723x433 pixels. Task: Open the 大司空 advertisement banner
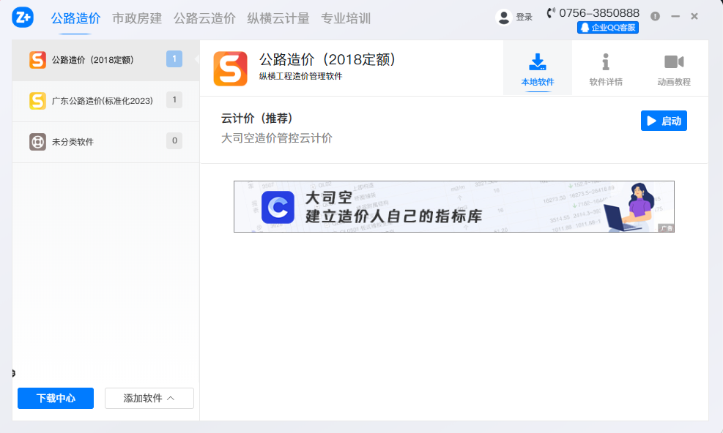(453, 206)
